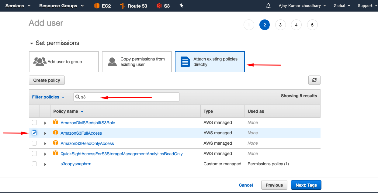Uncheck the AmazonS3FullAccess checkbox
This screenshot has width=378, height=193.
click(x=34, y=133)
